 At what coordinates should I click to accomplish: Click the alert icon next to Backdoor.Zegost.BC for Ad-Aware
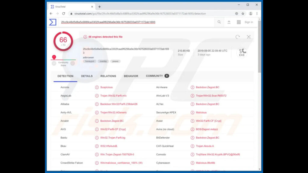tap(192, 87)
